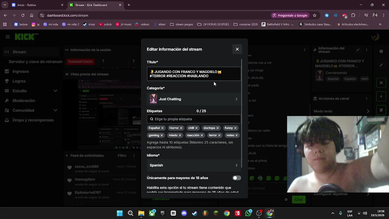This screenshot has width=389, height=219.
Task: Switch to Inicio - Roblox tab
Action: [x=37, y=5]
